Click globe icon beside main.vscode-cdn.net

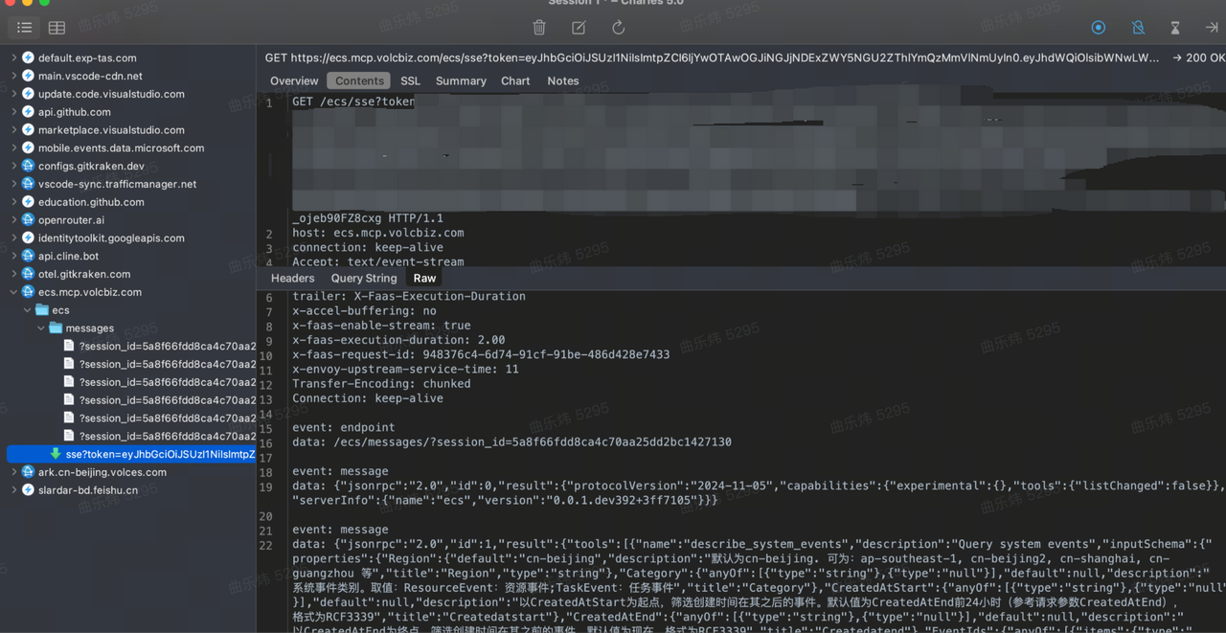click(x=29, y=76)
